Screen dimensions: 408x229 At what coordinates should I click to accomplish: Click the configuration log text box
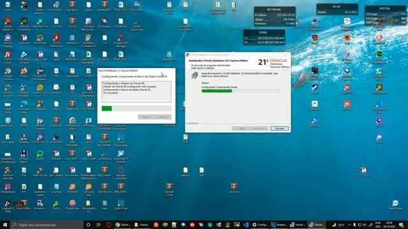point(136,92)
